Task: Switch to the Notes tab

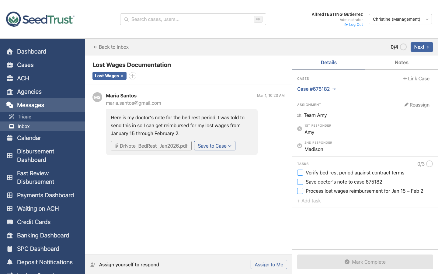Action: click(401, 62)
